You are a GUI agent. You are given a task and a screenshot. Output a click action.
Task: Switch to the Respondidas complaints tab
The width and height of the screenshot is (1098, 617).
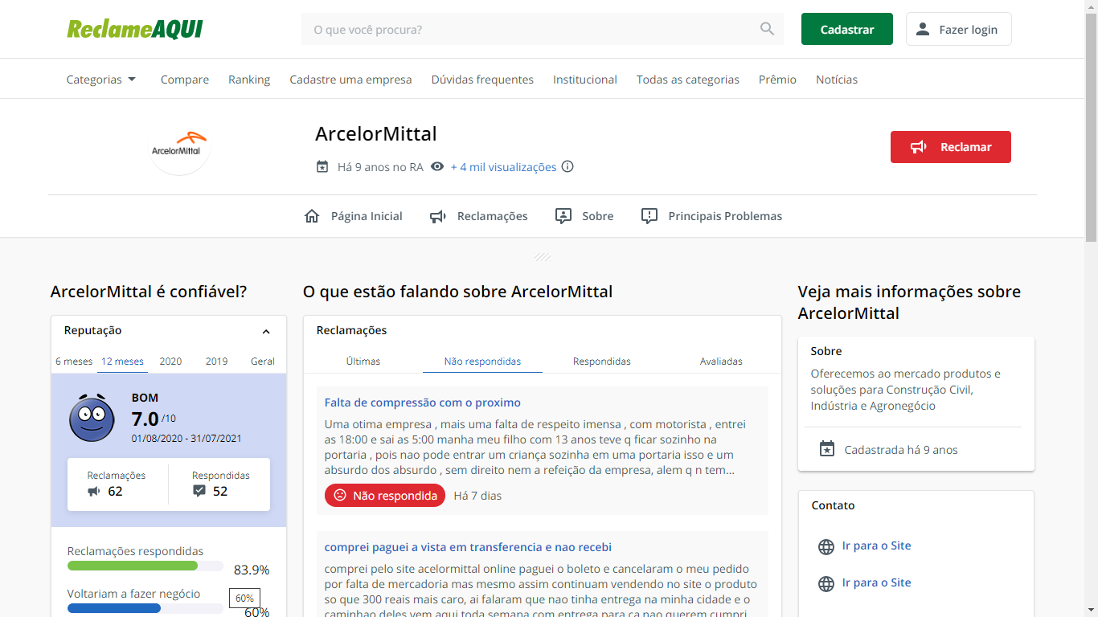tap(601, 362)
